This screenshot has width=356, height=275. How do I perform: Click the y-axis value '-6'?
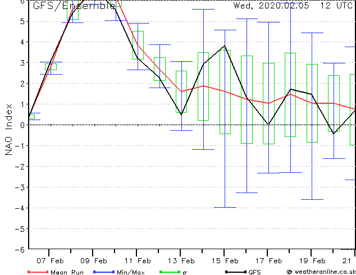click(x=20, y=250)
